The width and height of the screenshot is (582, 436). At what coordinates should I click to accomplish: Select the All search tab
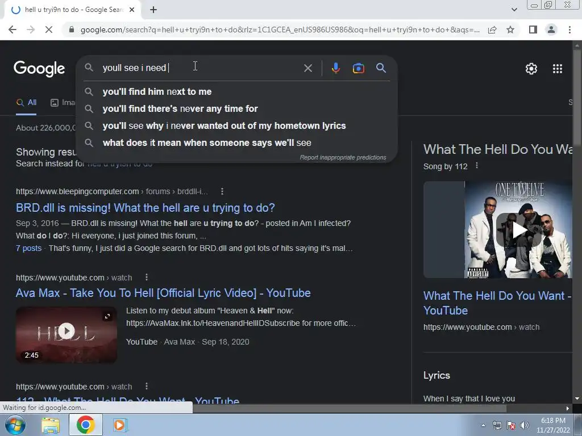pos(26,103)
